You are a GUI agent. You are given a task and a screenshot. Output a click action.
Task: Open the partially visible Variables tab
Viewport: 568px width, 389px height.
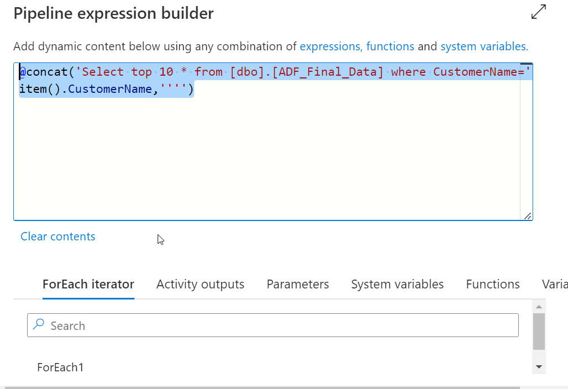[x=555, y=284]
